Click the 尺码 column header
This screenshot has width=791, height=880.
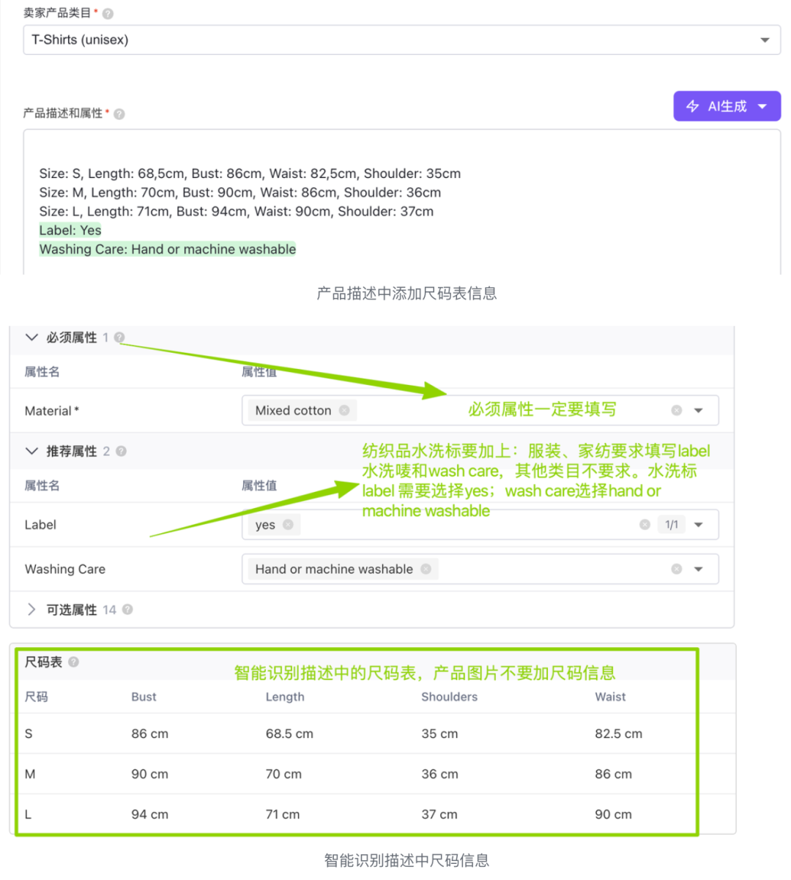click(36, 697)
